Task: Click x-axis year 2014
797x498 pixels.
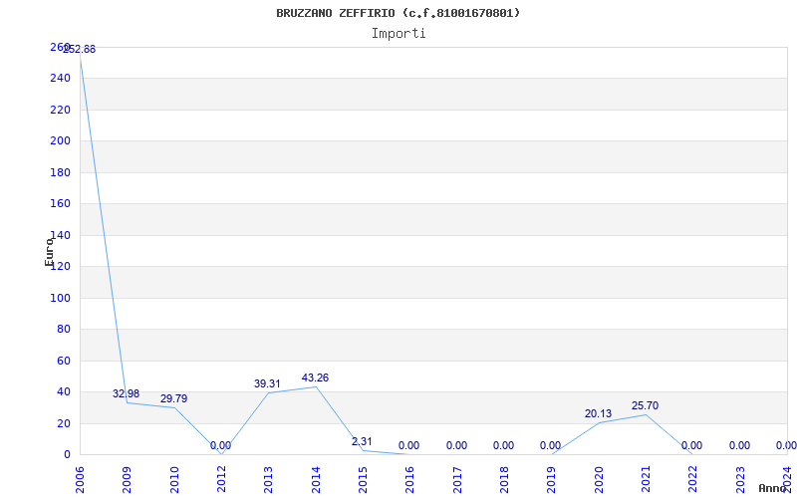Action: pos(316,480)
